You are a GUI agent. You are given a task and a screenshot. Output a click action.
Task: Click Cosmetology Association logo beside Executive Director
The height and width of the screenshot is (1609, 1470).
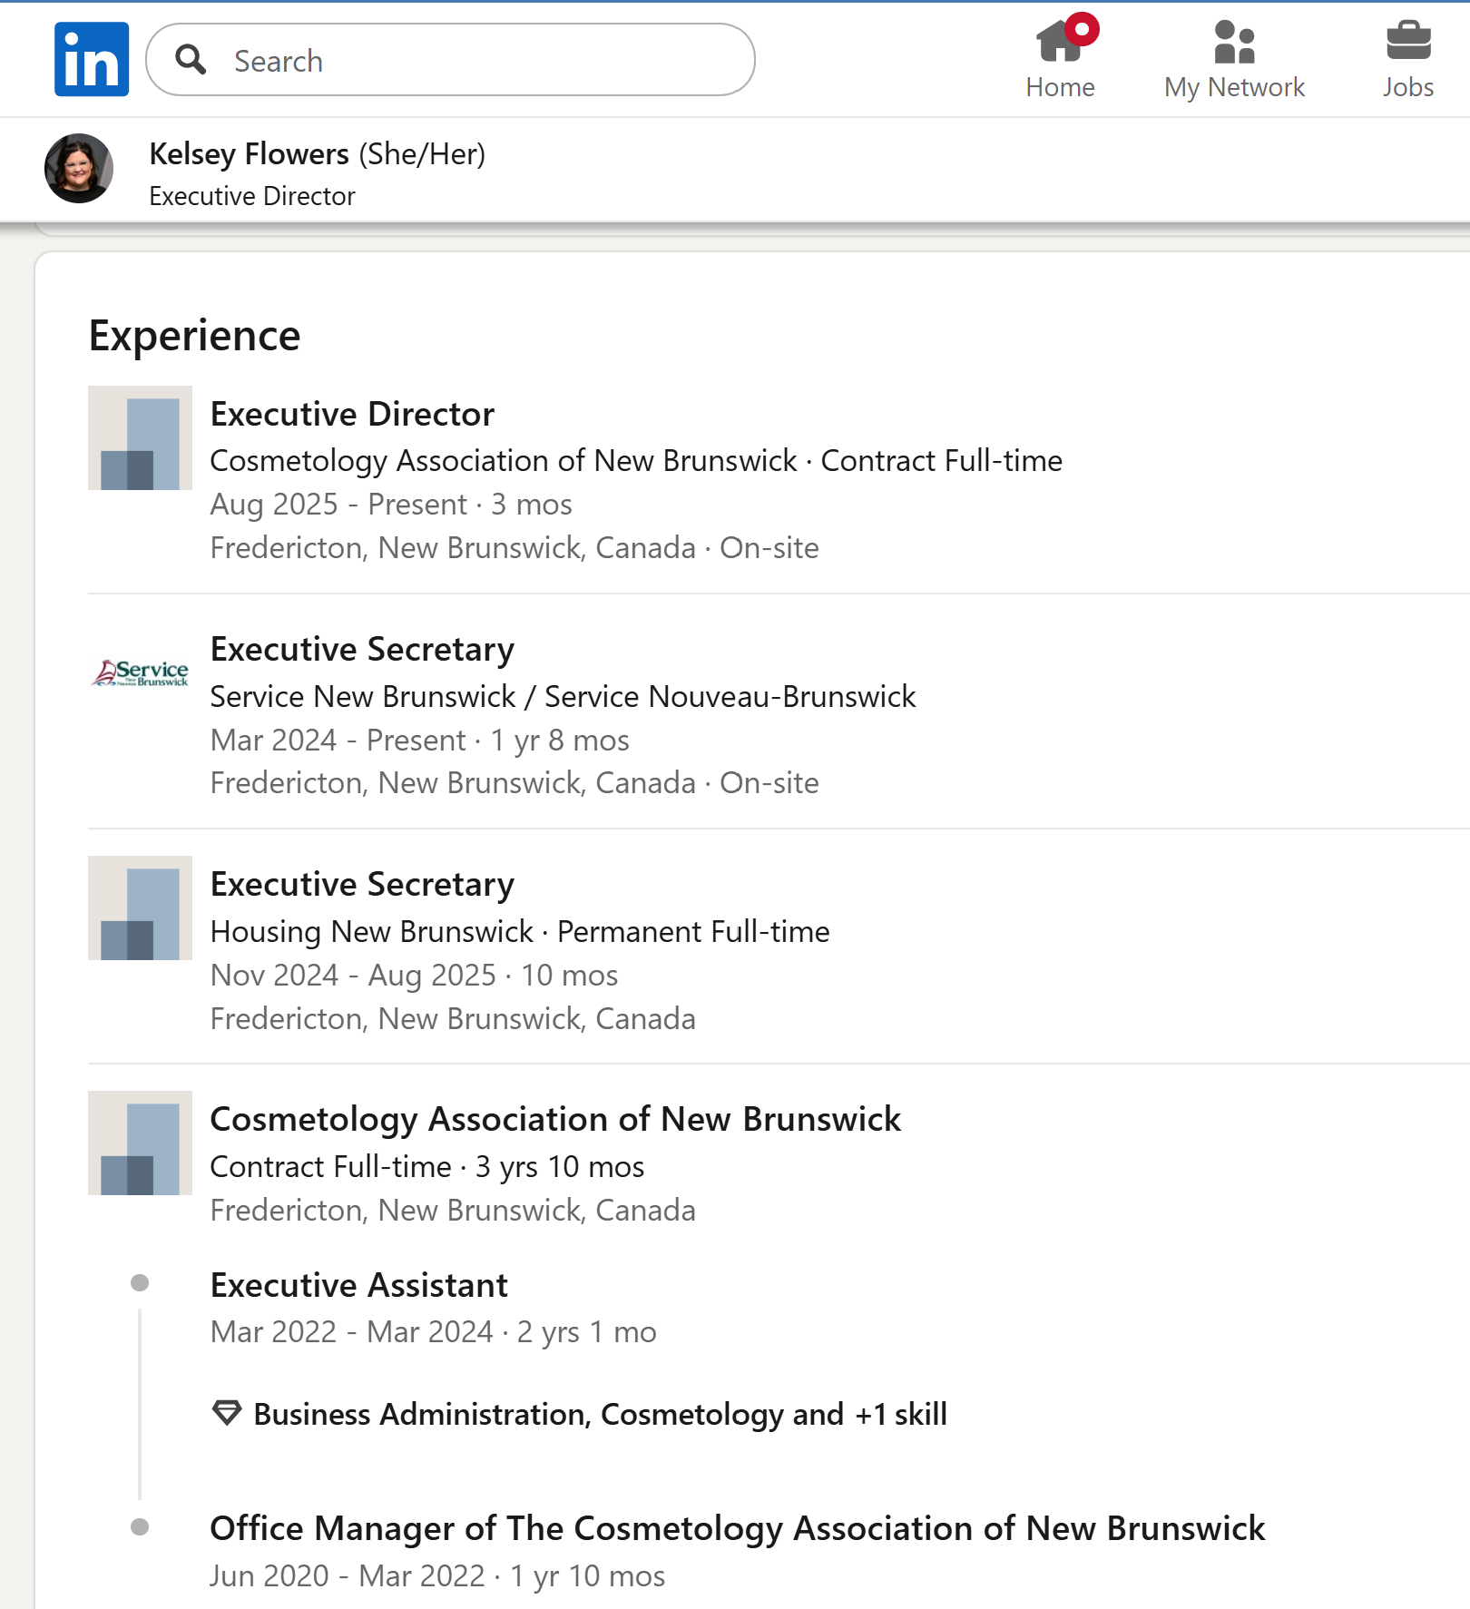click(x=140, y=438)
